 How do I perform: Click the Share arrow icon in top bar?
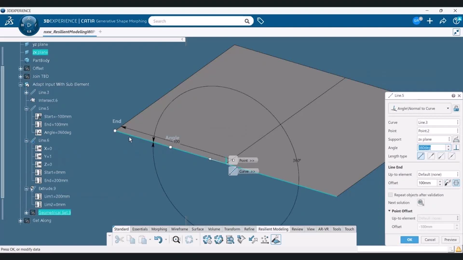tap(443, 21)
